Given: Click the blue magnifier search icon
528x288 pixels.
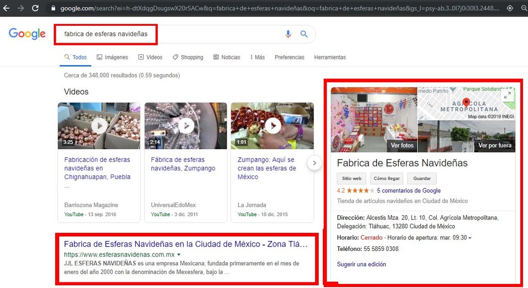Looking at the screenshot, I should pos(304,34).
